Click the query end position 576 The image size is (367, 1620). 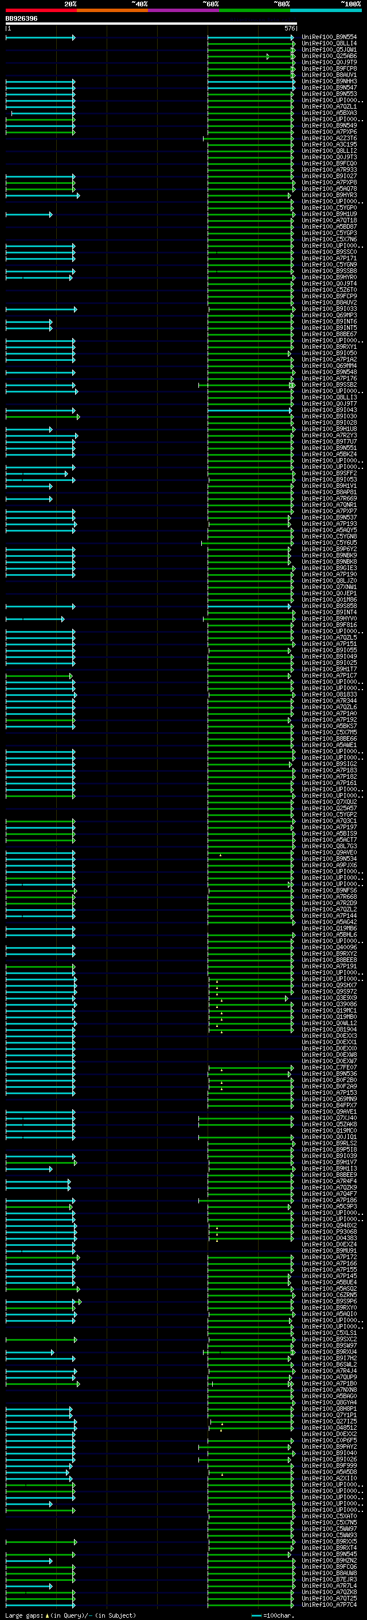click(x=290, y=28)
